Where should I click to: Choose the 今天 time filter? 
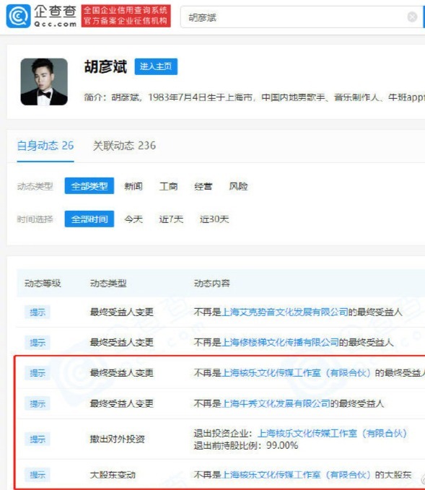click(133, 219)
